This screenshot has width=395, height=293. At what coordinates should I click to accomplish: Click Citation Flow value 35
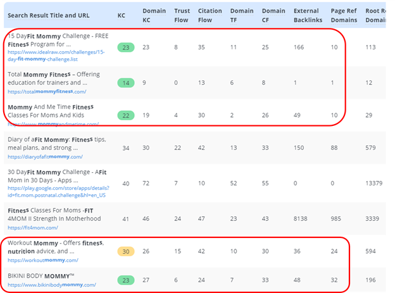click(201, 47)
